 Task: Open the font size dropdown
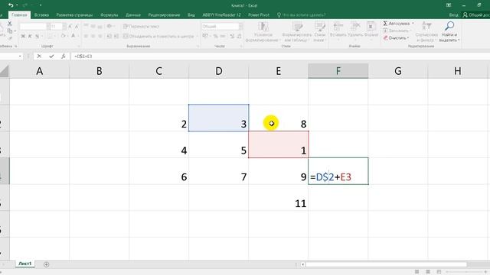pos(64,27)
